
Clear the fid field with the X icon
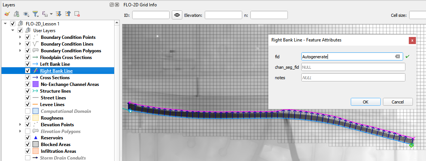398,56
